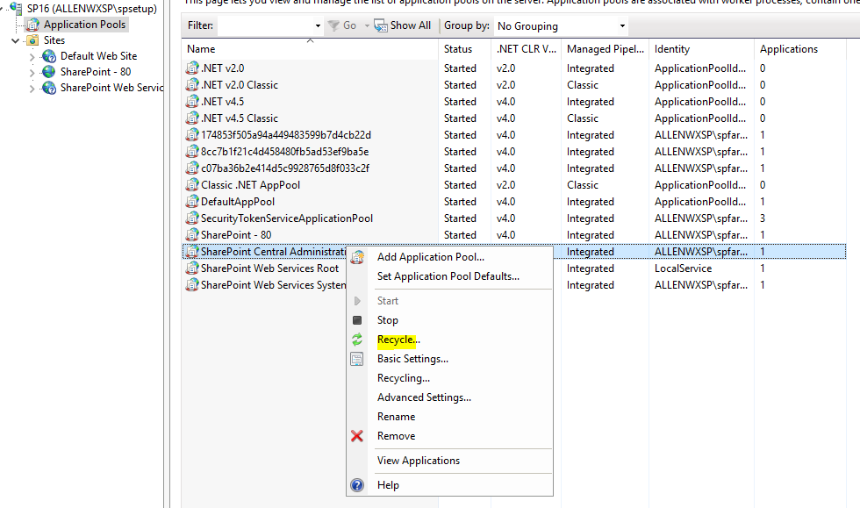
Task: Open Recycling... from context menu
Action: click(403, 378)
